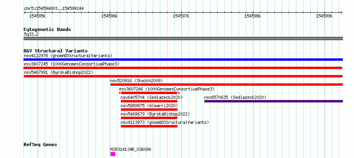Click the right arrowhead of the ruler
This screenshot has width=354, height=158.
point(341,12)
